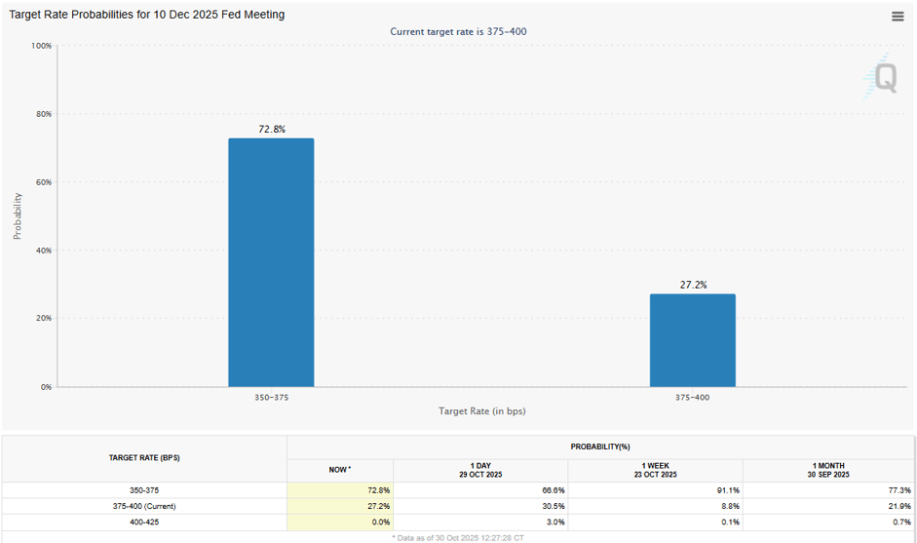Click the '1 DAY 29 OCT 2025' column header
This screenshot has height=543, width=917.
pos(480,470)
